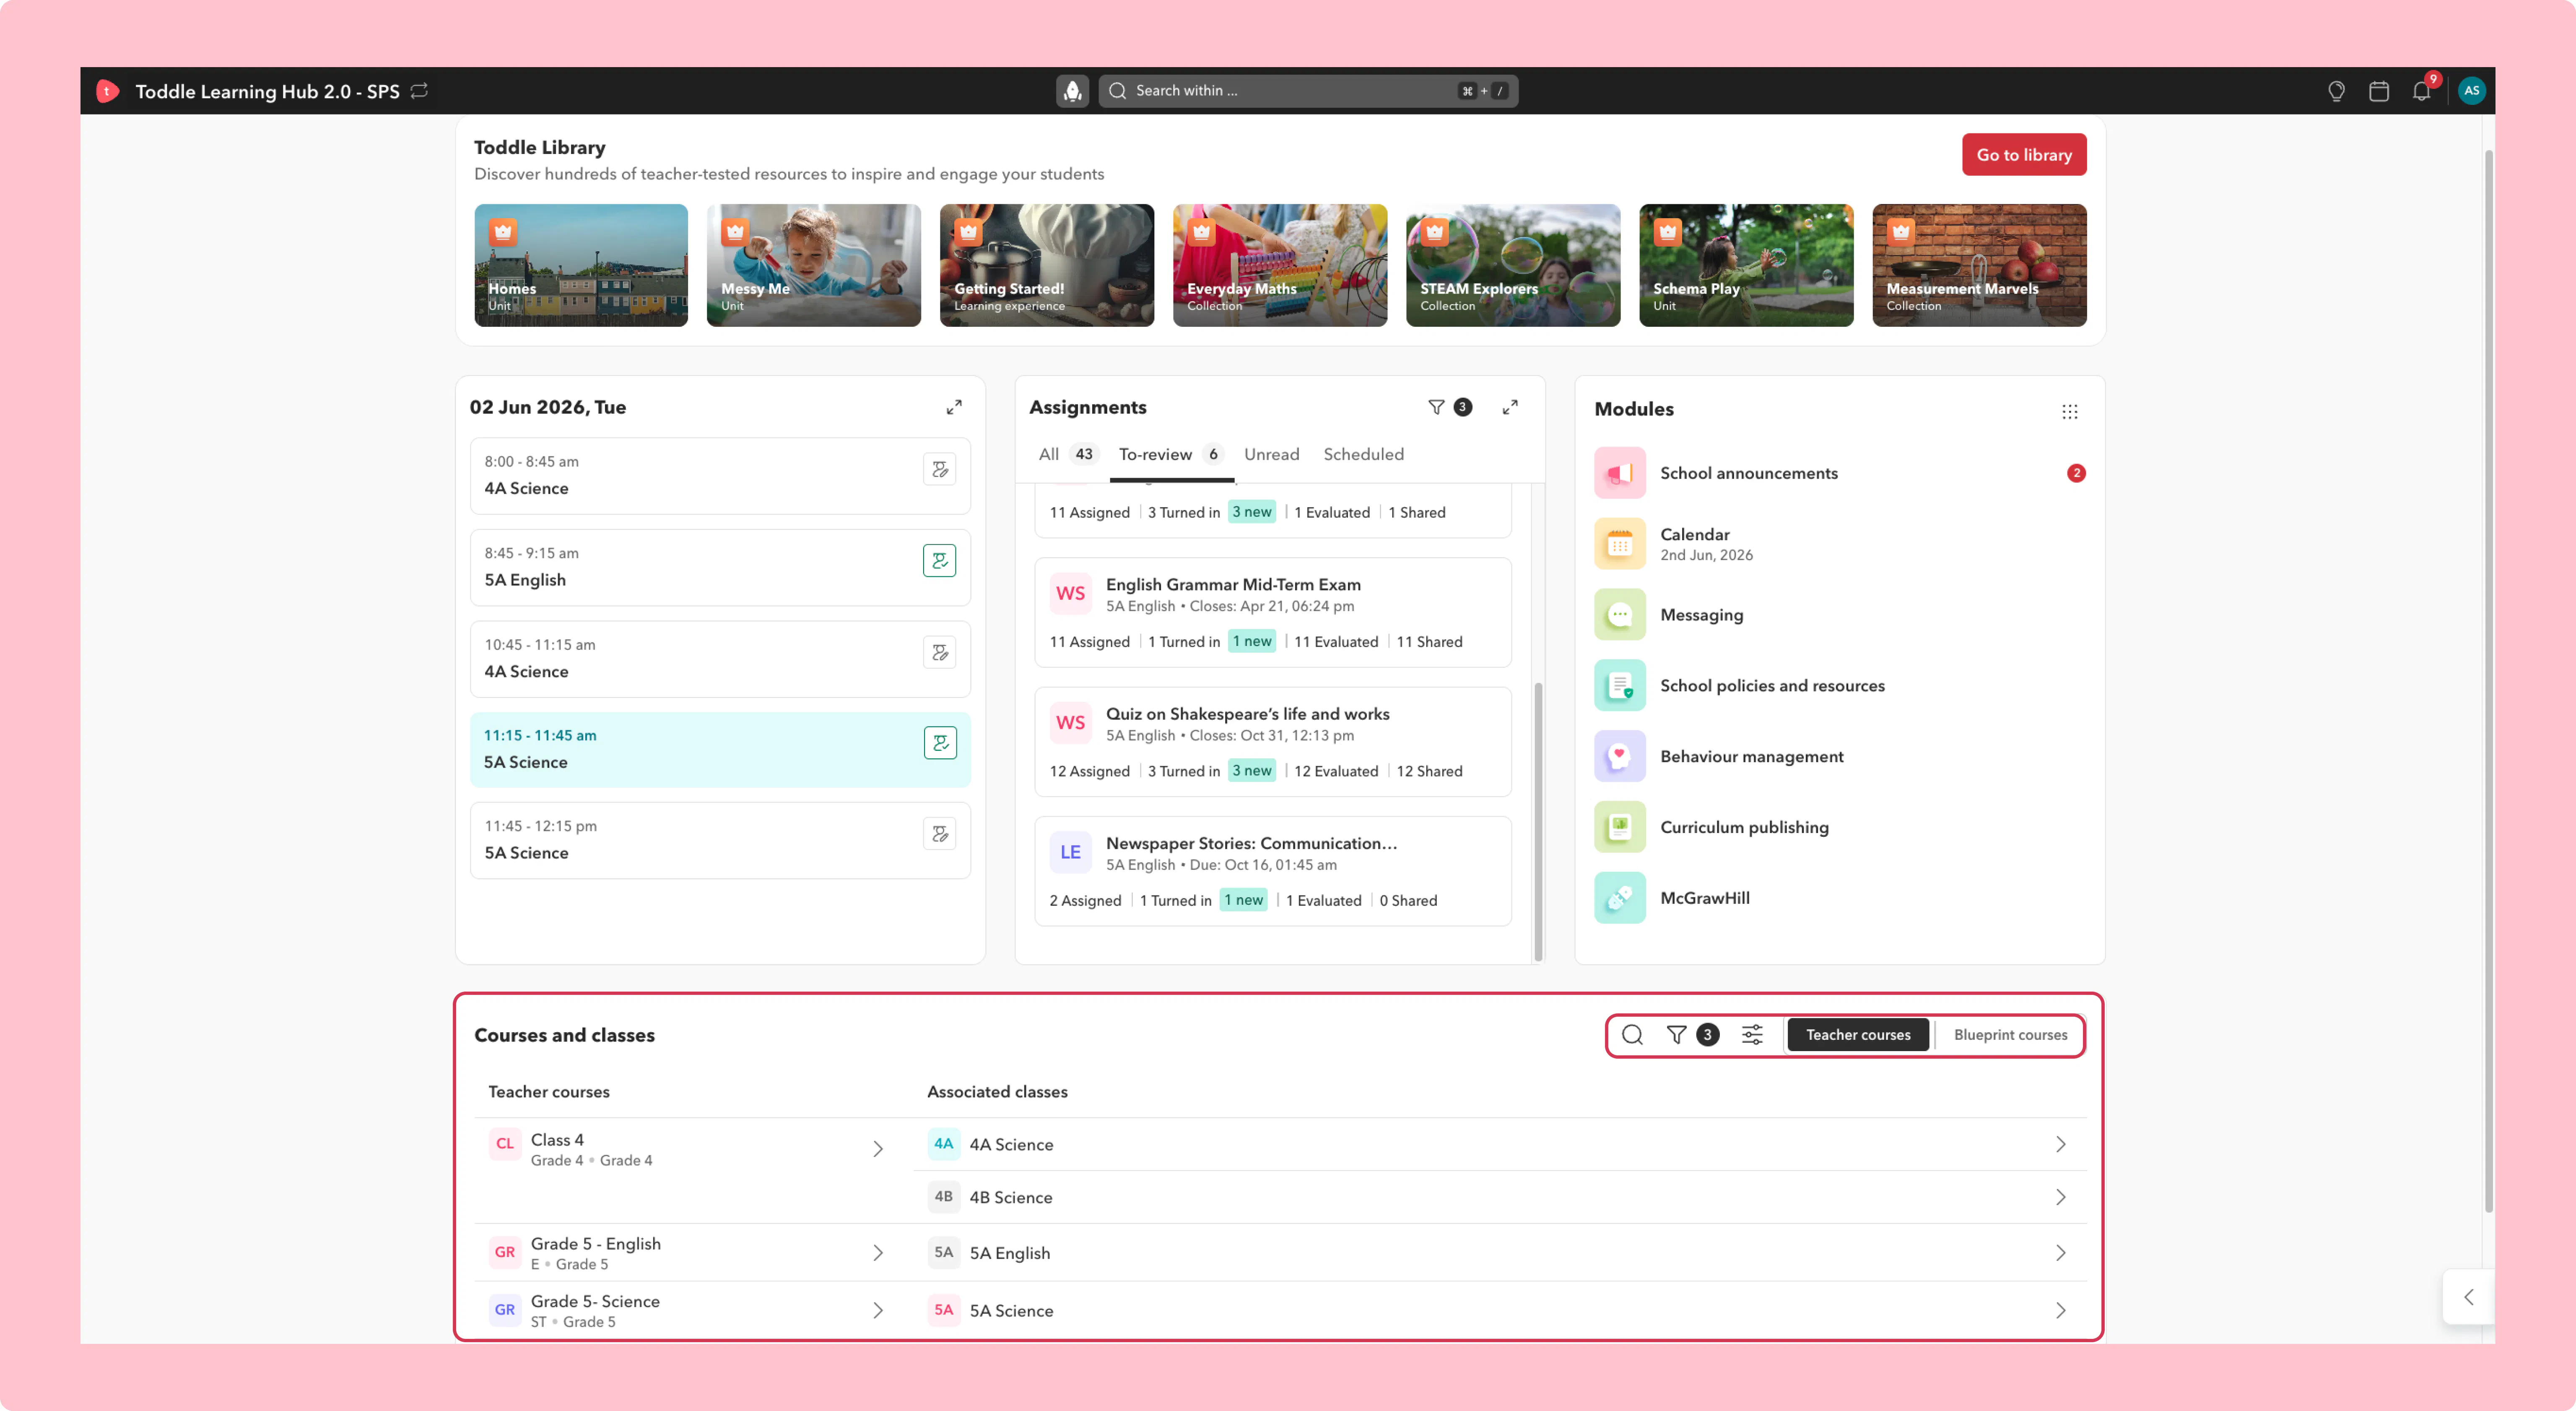Click the school switch icon beside hub title
The image size is (2576, 1411).
pyautogui.click(x=420, y=91)
